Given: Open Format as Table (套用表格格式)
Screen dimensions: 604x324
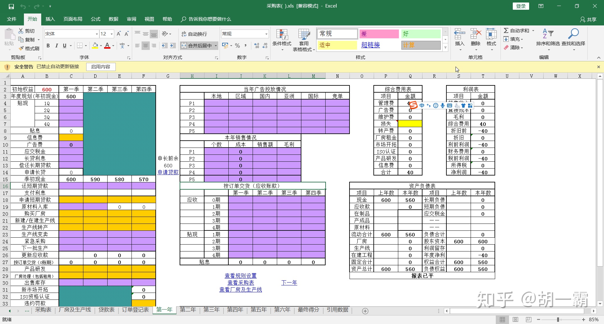Looking at the screenshot, I should pos(304,40).
